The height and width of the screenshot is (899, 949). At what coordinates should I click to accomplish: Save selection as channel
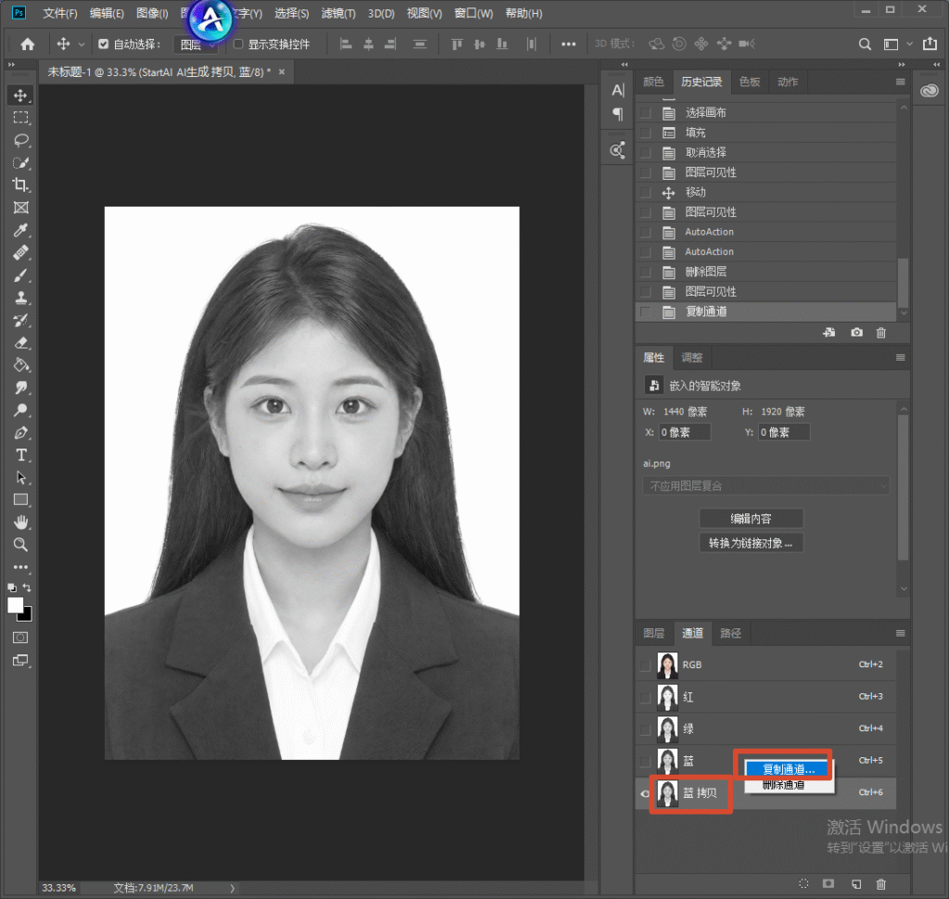[x=829, y=884]
